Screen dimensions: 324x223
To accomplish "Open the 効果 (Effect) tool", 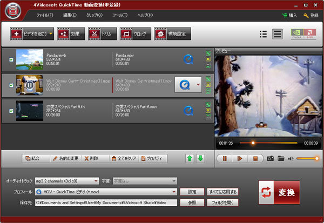I will pyautogui.click(x=71, y=33).
